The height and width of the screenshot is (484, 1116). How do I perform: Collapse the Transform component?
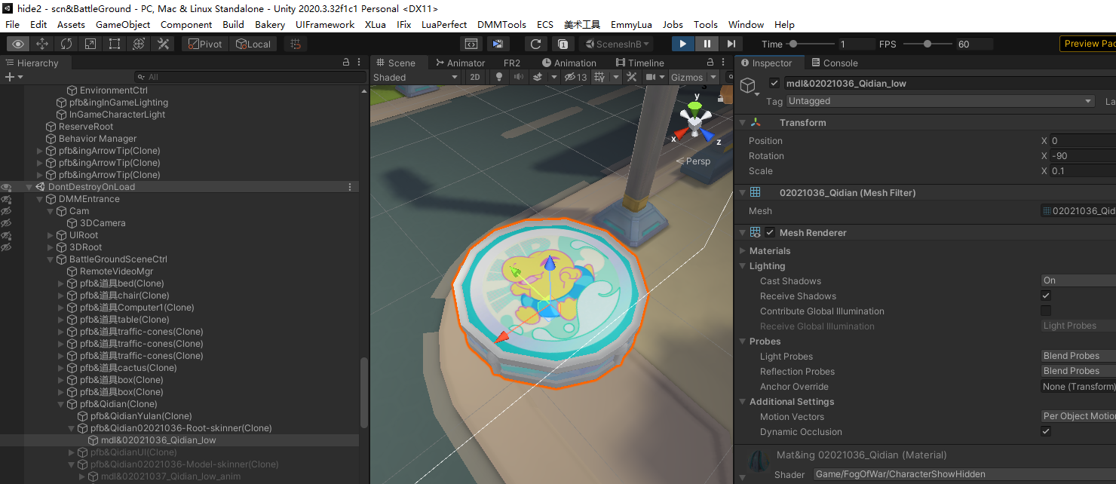pyautogui.click(x=742, y=122)
